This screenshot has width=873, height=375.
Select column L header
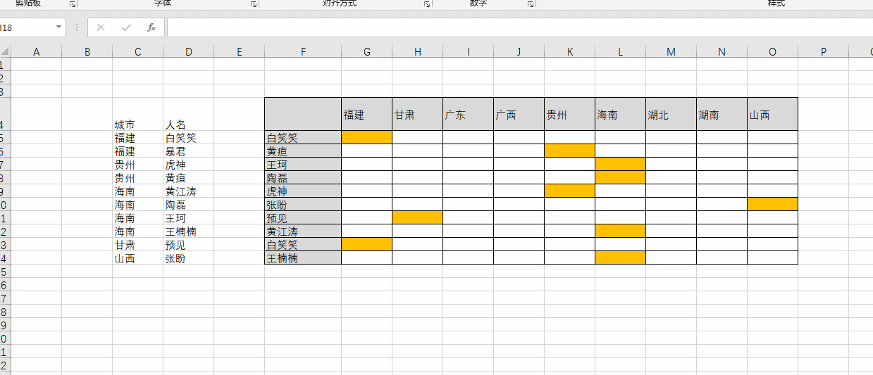coord(620,51)
